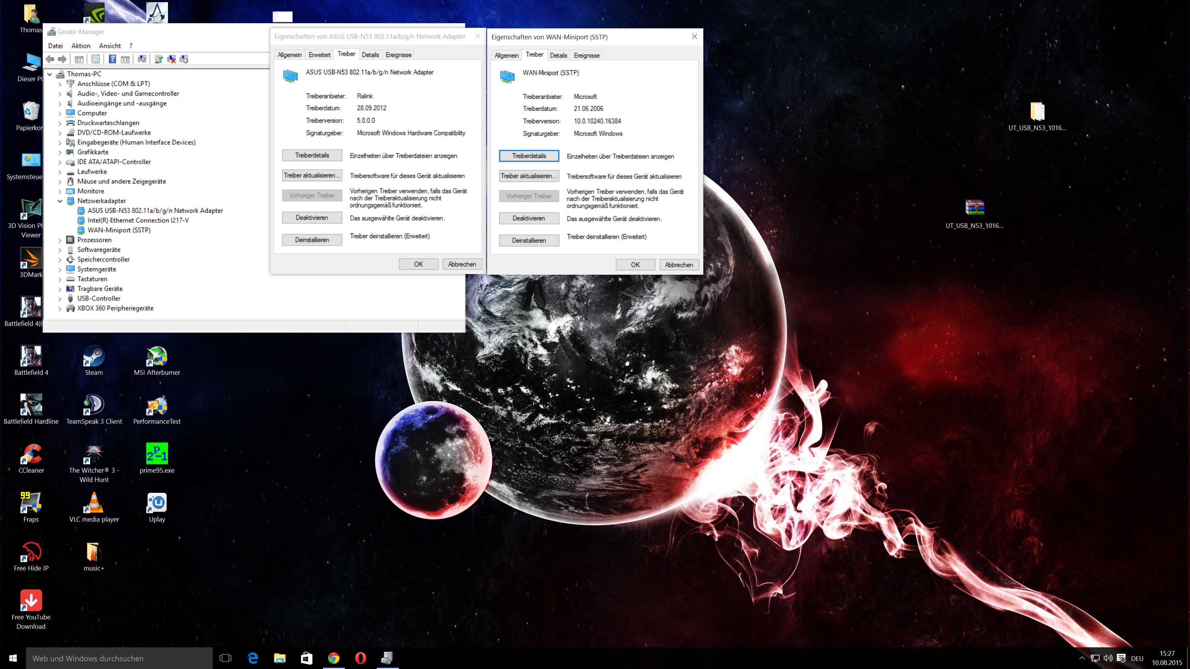
Task: Collapse the Netzwerkadapter tree node
Action: pyautogui.click(x=60, y=201)
